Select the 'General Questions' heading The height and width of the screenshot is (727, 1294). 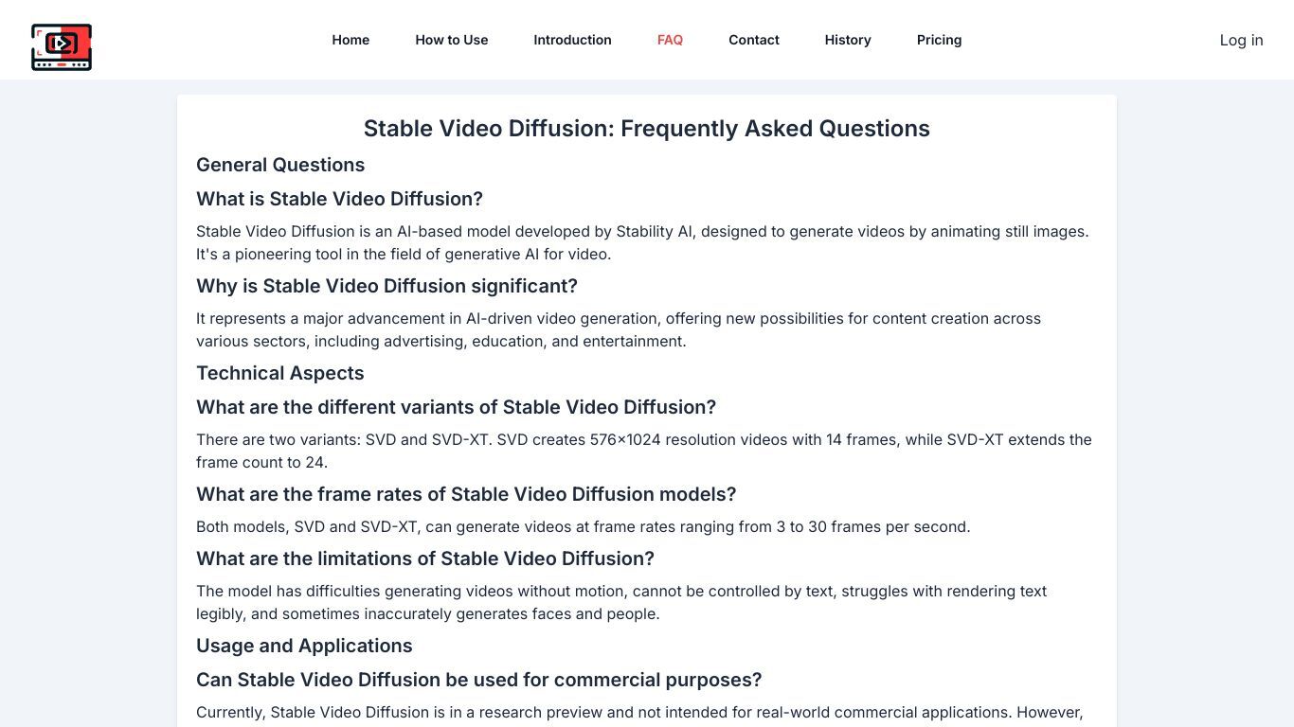tap(280, 165)
